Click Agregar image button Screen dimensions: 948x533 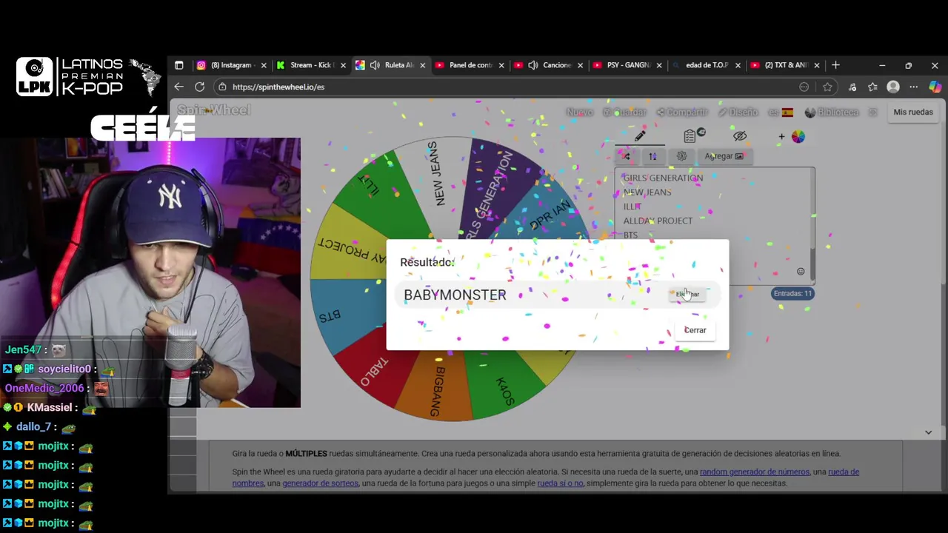pos(724,156)
